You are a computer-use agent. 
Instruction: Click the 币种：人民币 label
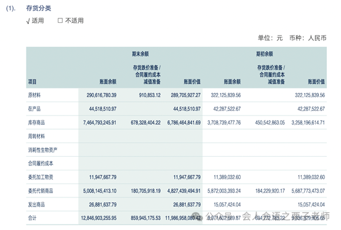coord(308,38)
